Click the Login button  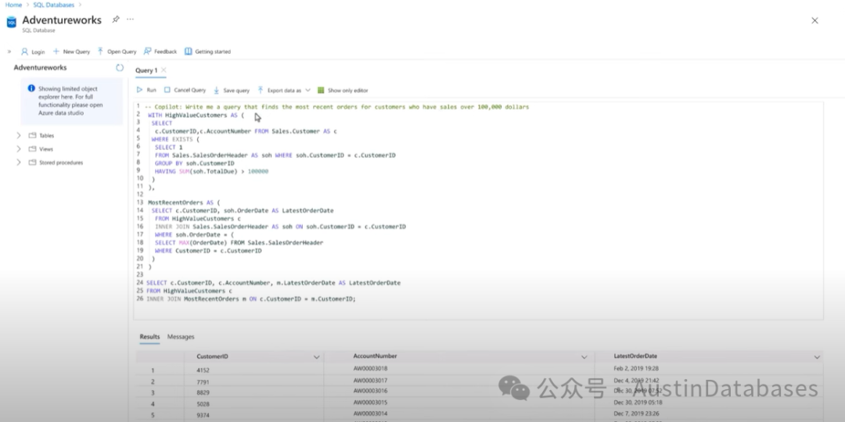tap(33, 52)
